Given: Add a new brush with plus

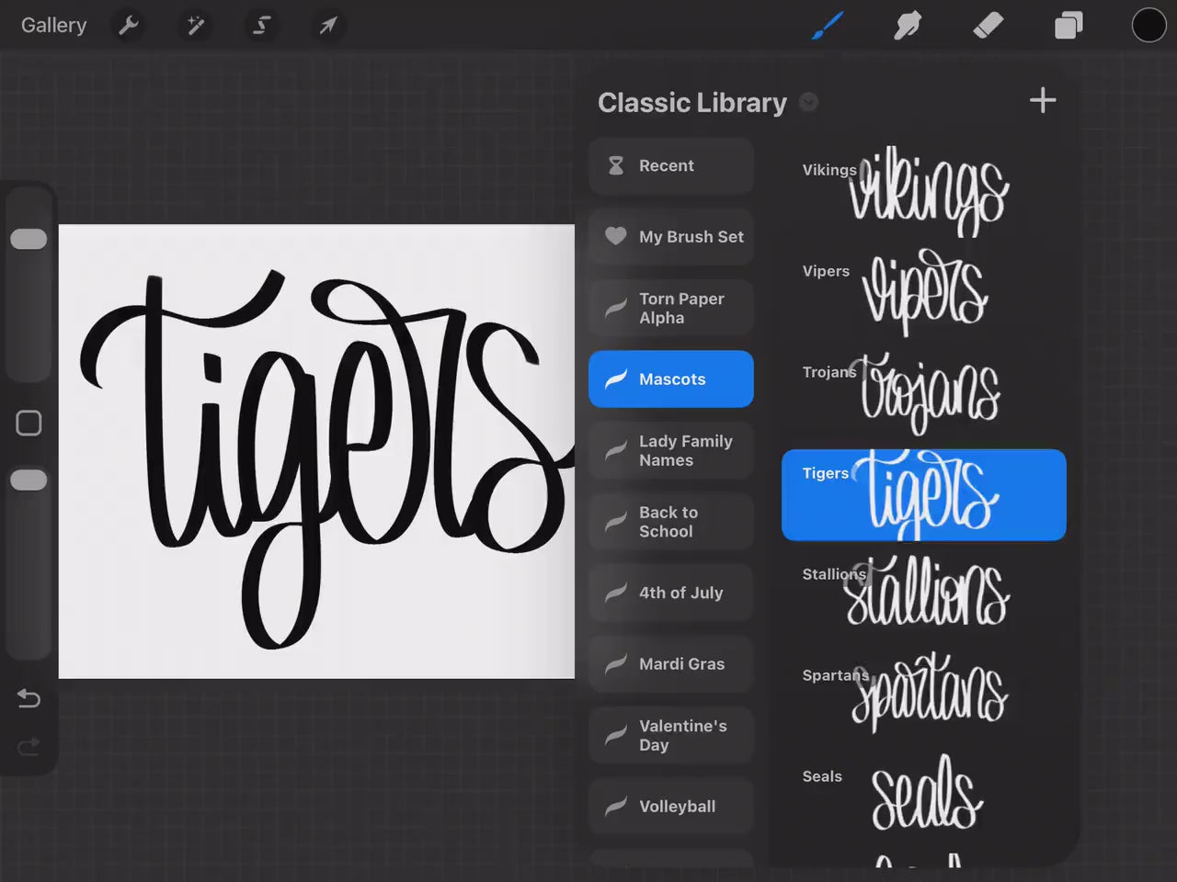Looking at the screenshot, I should [1043, 100].
